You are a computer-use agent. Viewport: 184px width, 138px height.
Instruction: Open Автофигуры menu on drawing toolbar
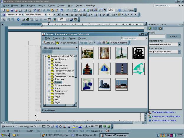27,126
